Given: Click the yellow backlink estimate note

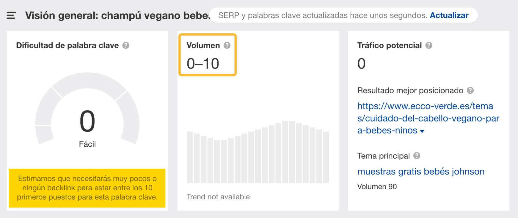Looking at the screenshot, I should coord(87,188).
